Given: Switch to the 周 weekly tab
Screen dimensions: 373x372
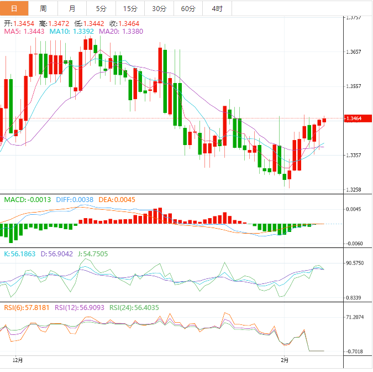Looking at the screenshot, I should pos(43,8).
